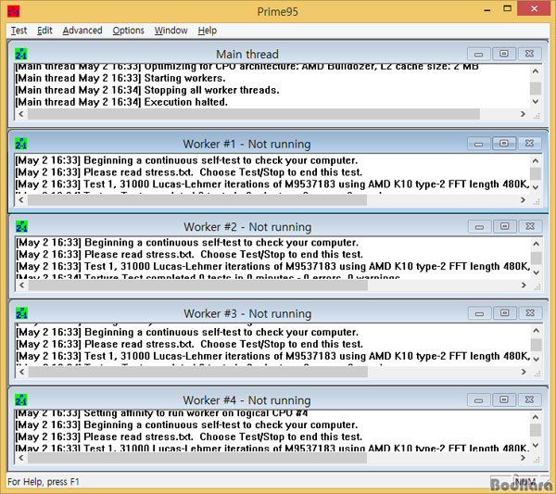Close the Worker #1 child window

pos(529,144)
